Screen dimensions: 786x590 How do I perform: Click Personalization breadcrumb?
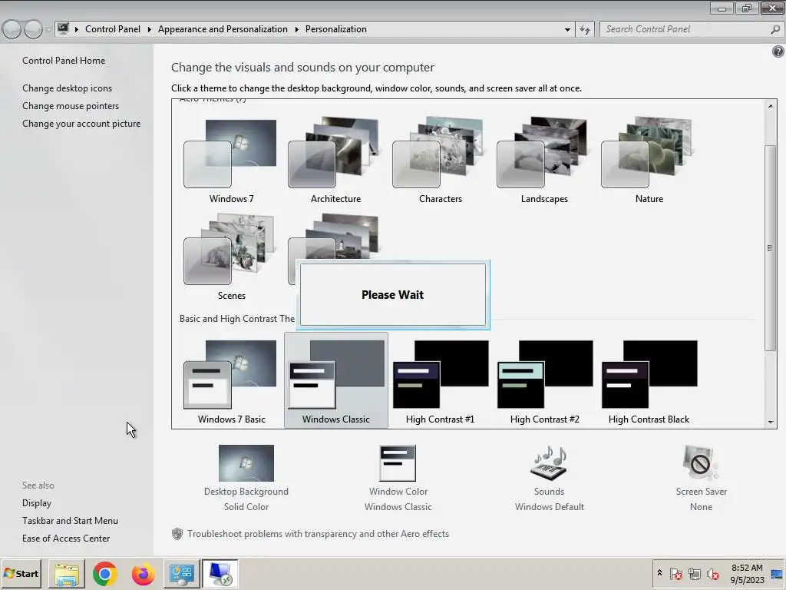(336, 29)
